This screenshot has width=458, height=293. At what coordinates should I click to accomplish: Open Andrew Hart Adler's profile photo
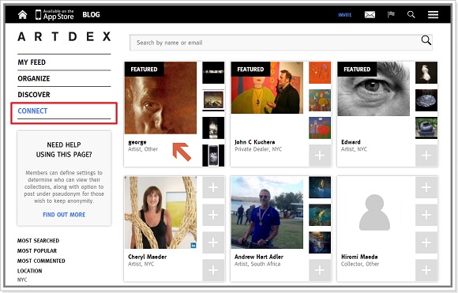[x=267, y=212]
